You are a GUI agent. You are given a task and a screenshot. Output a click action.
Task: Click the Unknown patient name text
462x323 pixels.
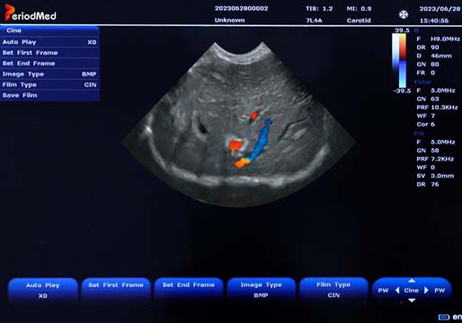[x=229, y=21]
